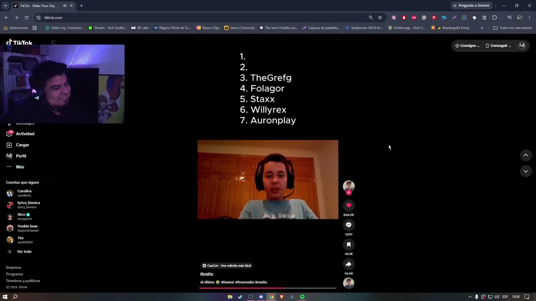Save the video with the bookmark icon
The height and width of the screenshot is (301, 536).
348,245
